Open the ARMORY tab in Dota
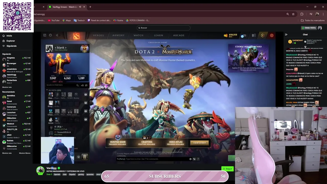This screenshot has height=184, width=327. coord(118,36)
